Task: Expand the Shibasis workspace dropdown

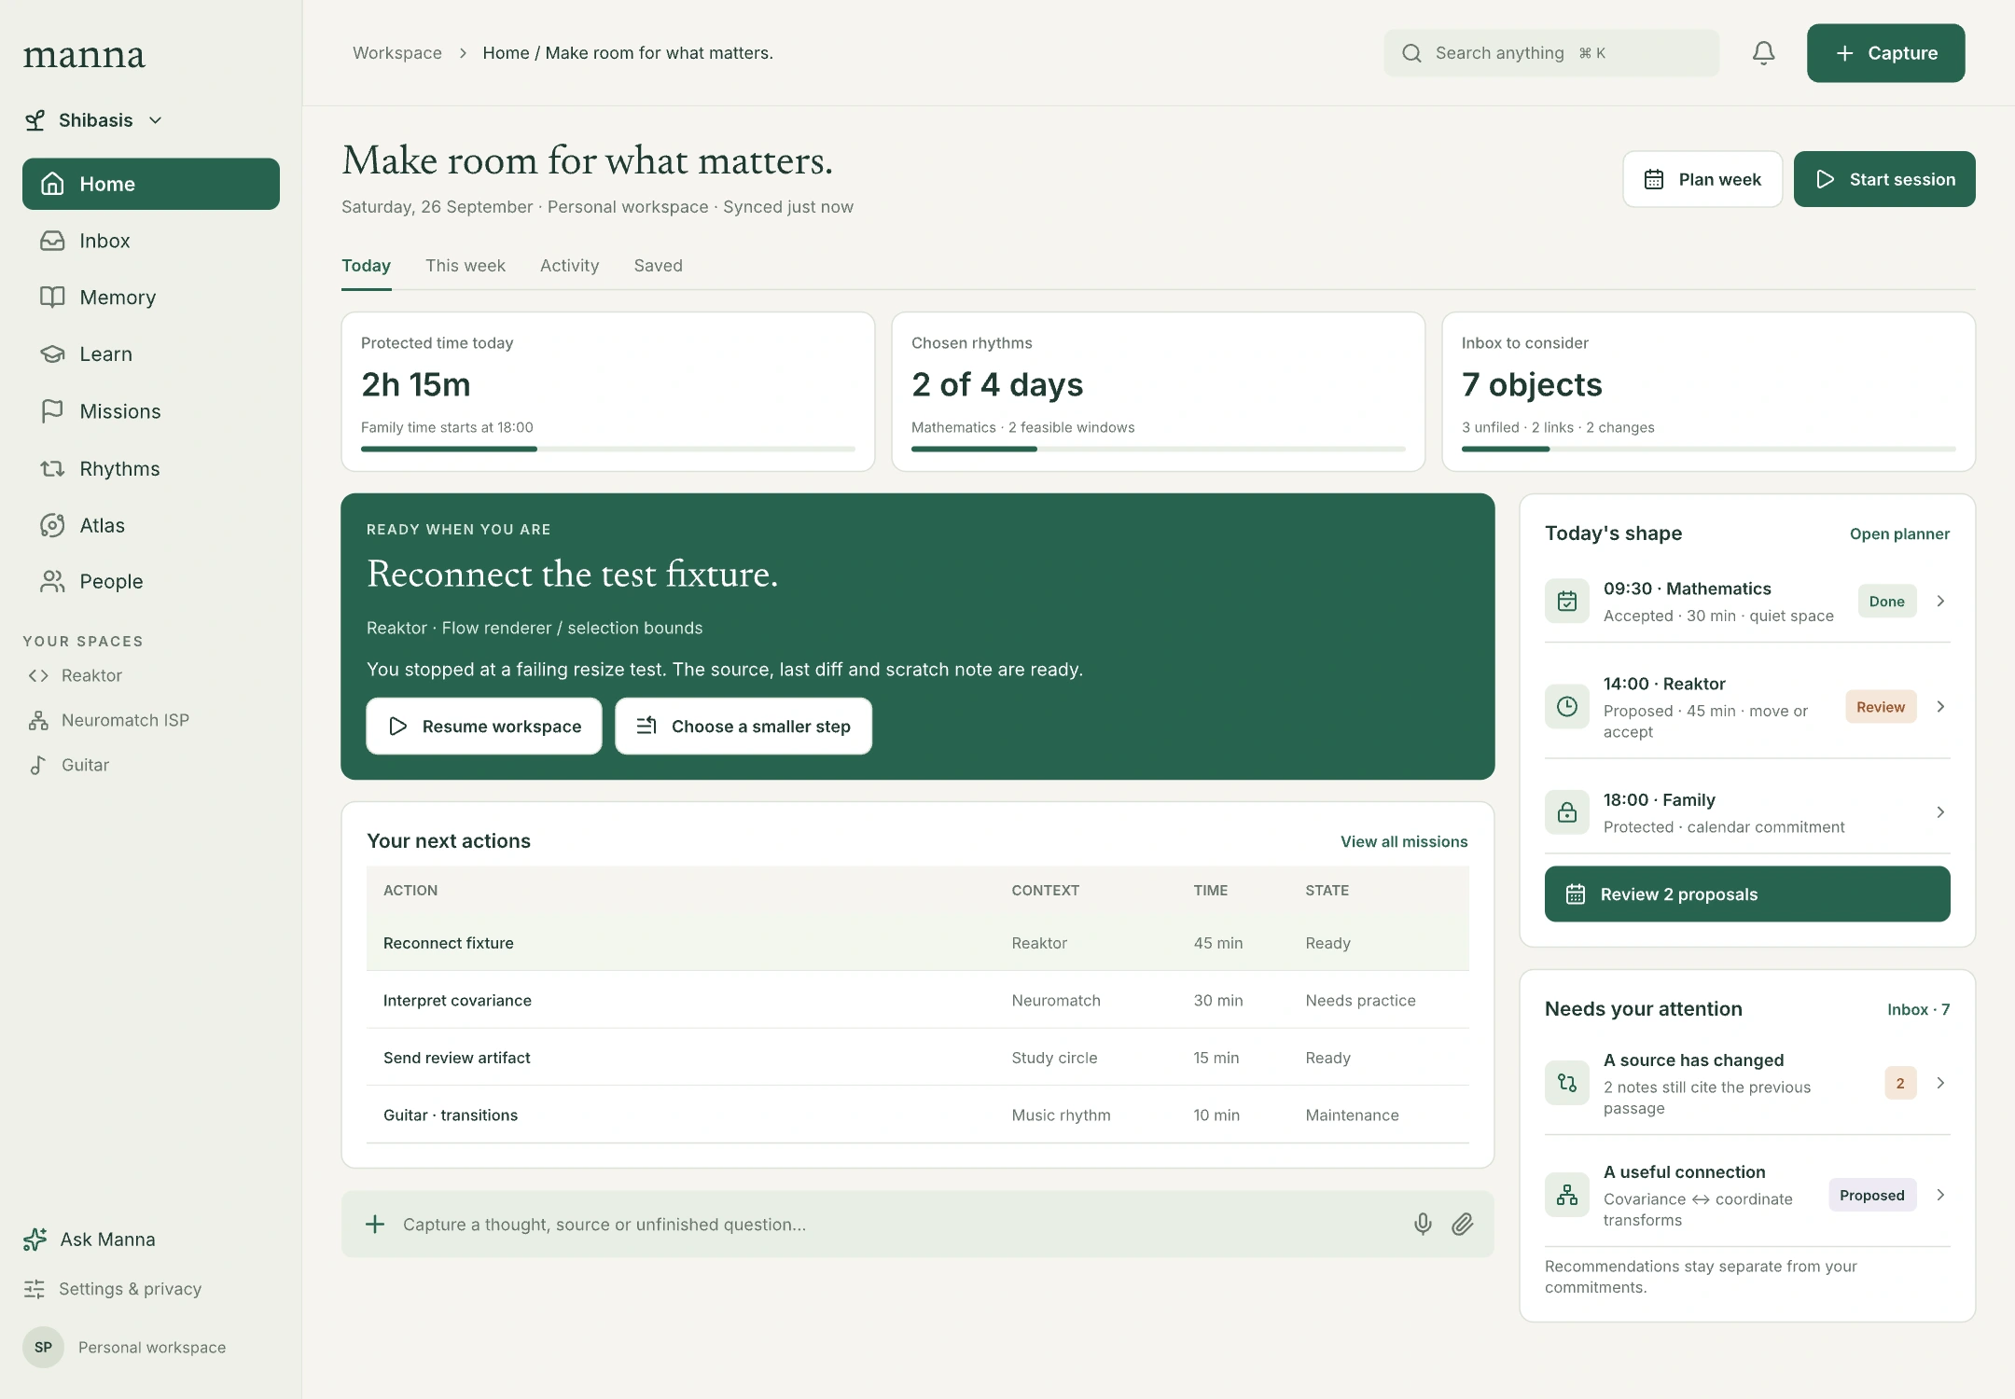Action: [x=94, y=120]
